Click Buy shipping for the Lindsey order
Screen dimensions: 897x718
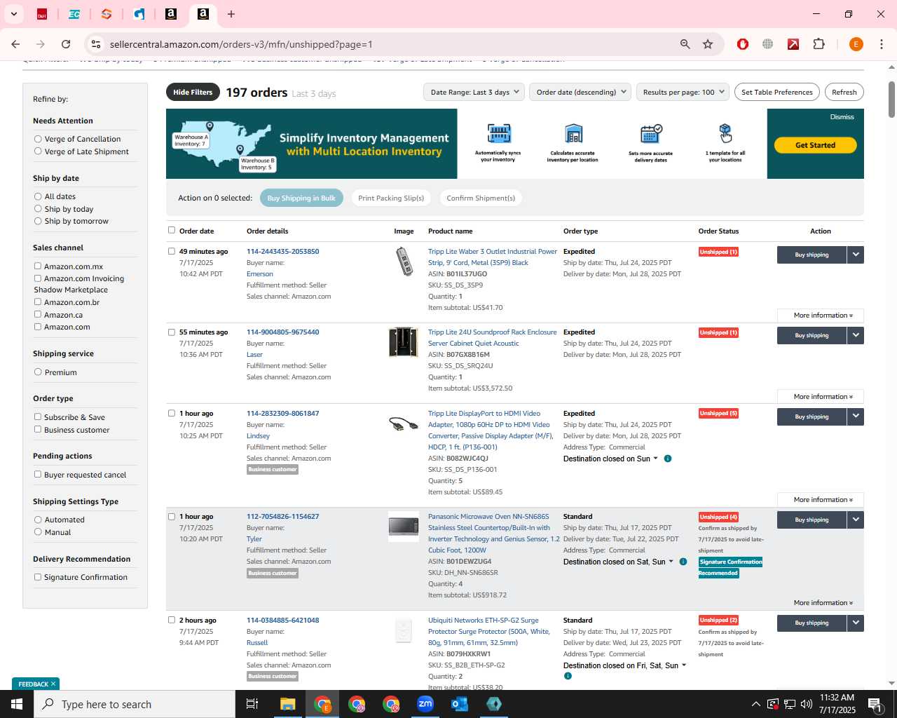812,416
